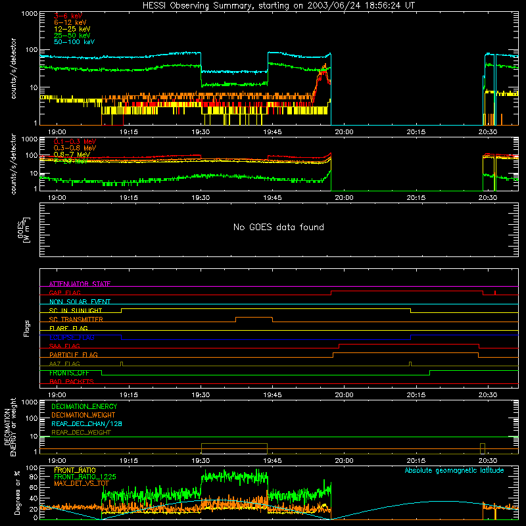This screenshot has height=526, width=526.
Task: Select the NON_SOLAR_EVENT flag label
Action: click(80, 302)
